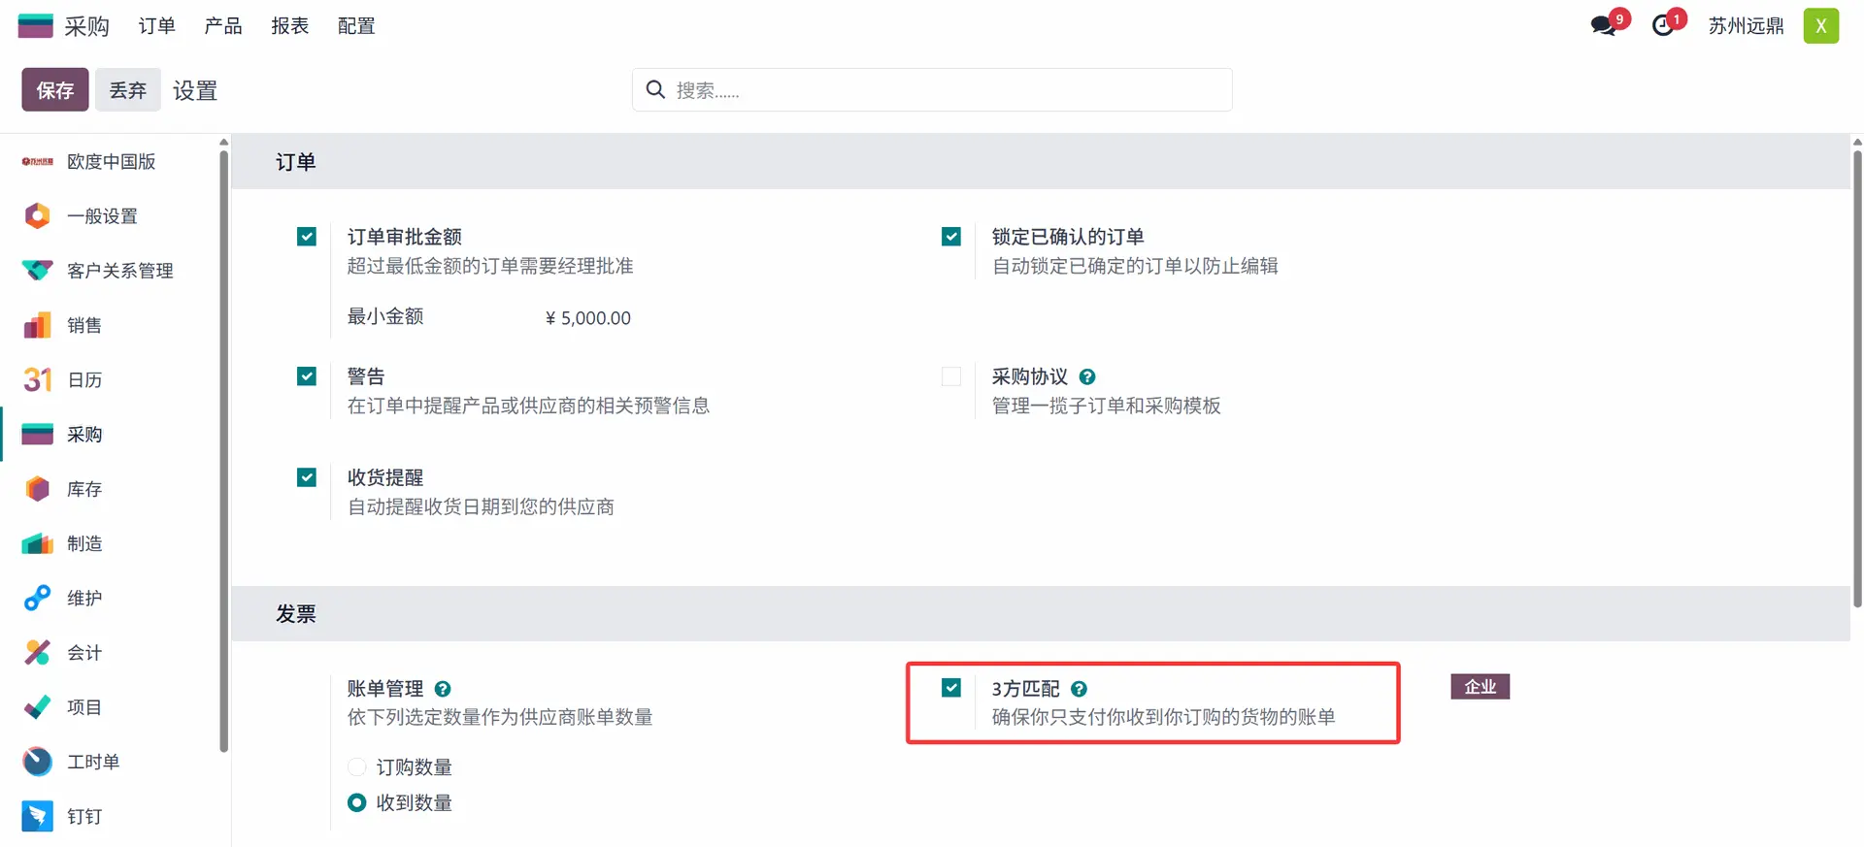Open the 配置 menu
The image size is (1864, 847).
[356, 26]
